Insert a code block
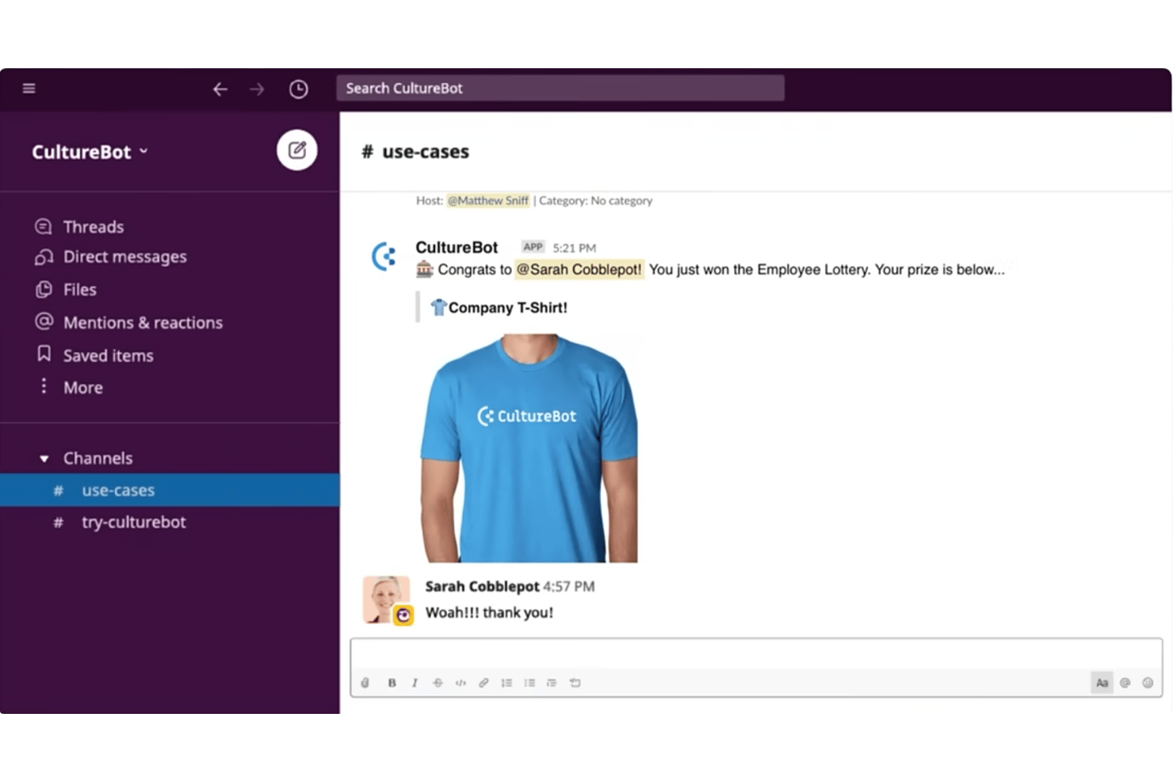 tap(575, 683)
